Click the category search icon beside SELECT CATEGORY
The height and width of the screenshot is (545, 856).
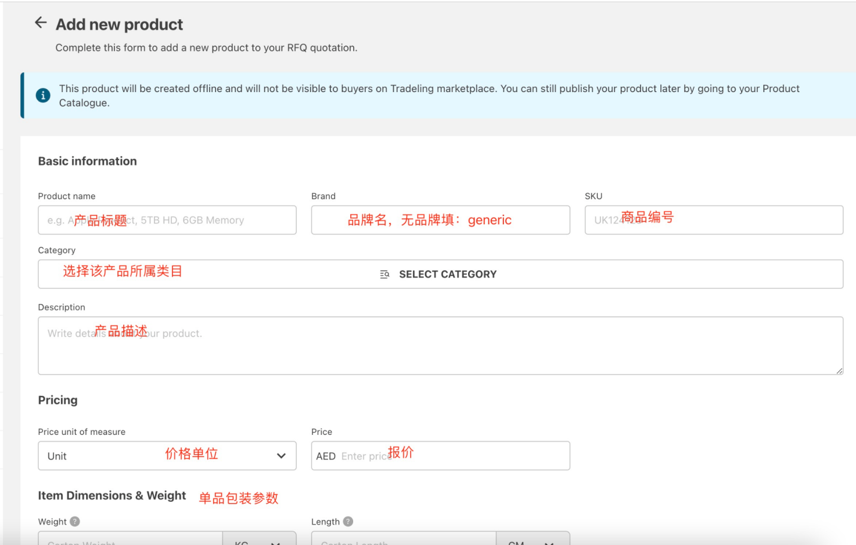pyautogui.click(x=384, y=274)
